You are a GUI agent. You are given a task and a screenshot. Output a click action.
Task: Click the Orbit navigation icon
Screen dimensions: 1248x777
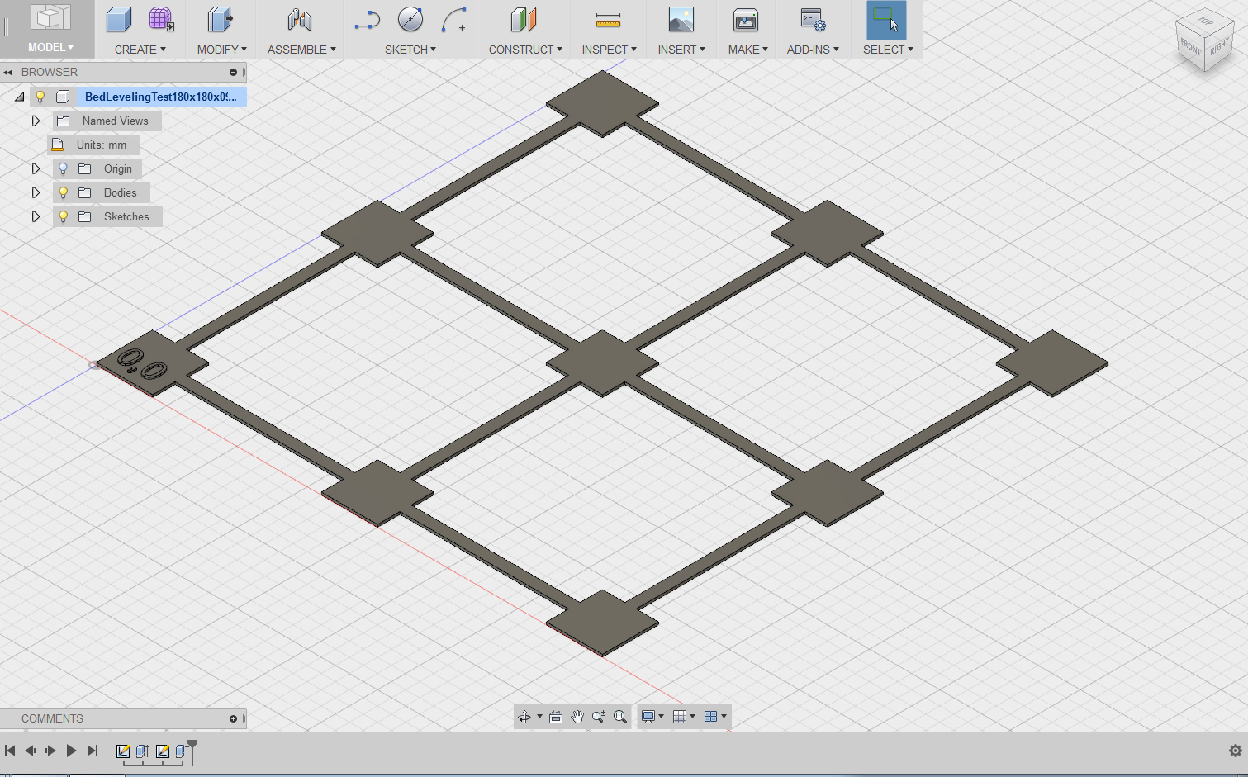[x=524, y=717]
